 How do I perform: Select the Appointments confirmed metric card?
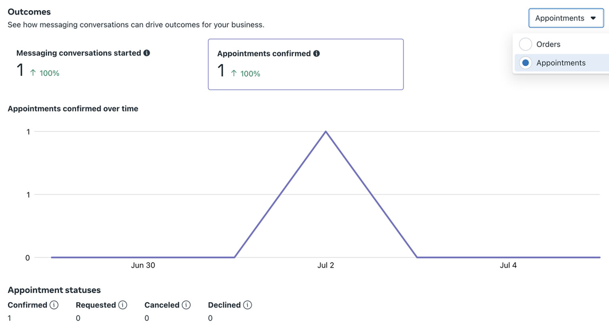coord(305,64)
